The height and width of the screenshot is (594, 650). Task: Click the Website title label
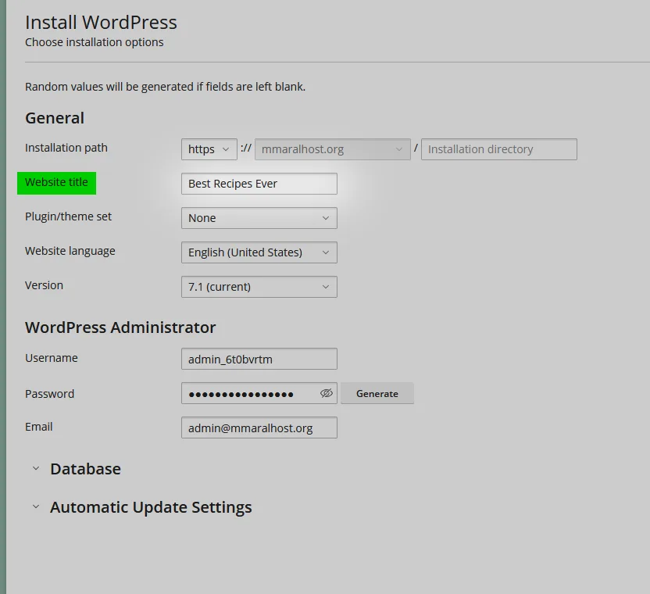(56, 183)
